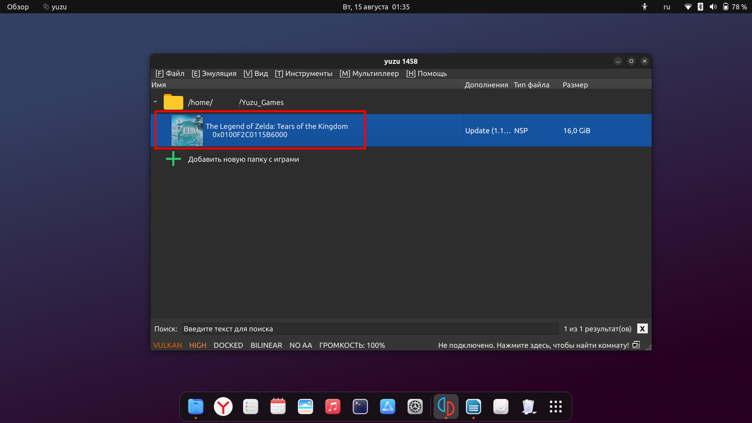Sort by the Дополнения column header

pyautogui.click(x=487, y=85)
